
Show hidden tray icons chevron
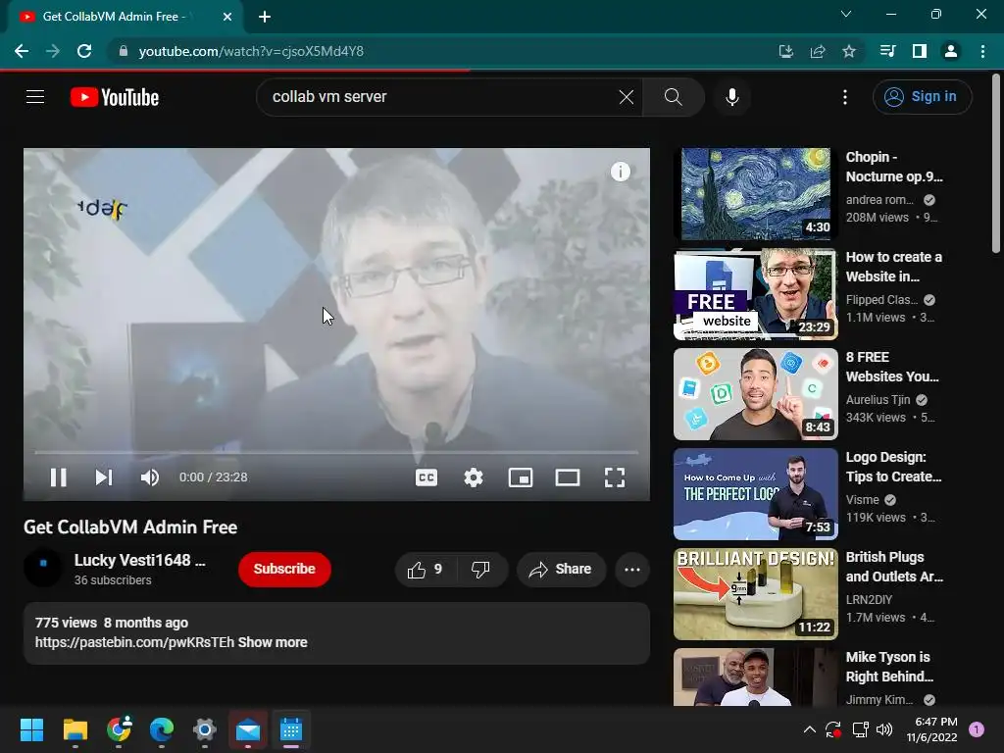click(809, 729)
